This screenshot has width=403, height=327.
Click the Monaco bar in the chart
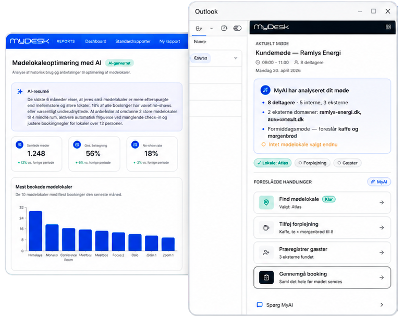52,237
